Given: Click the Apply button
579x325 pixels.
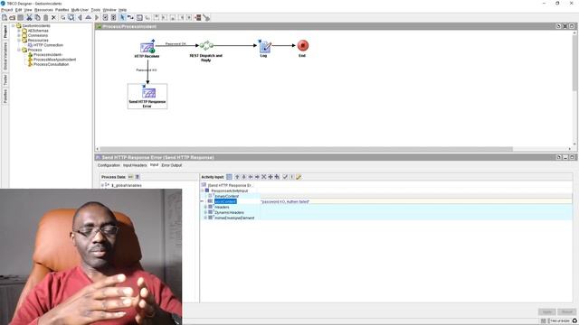Looking at the screenshot, I should click(546, 311).
